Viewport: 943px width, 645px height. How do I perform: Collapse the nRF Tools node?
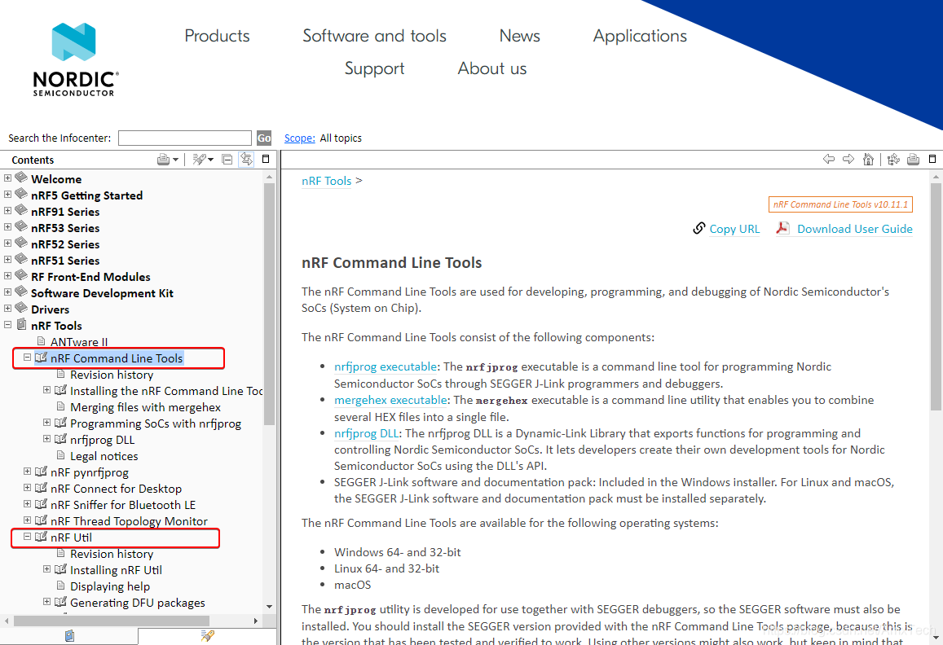click(x=7, y=325)
